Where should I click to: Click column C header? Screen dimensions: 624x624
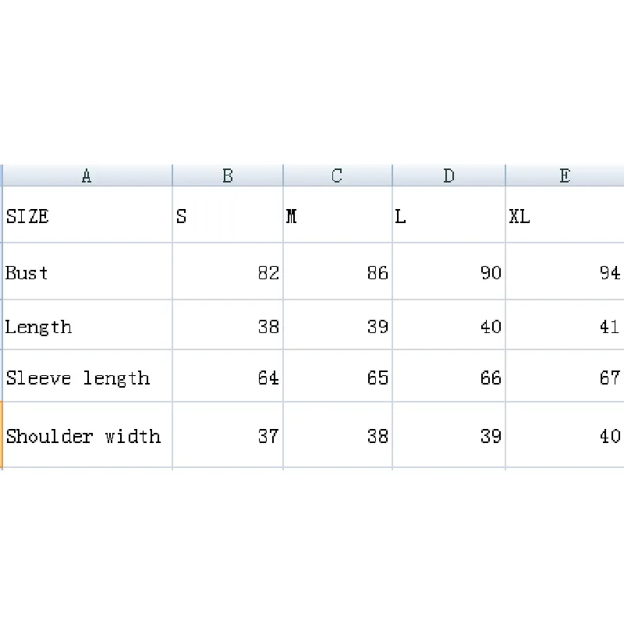click(x=337, y=176)
